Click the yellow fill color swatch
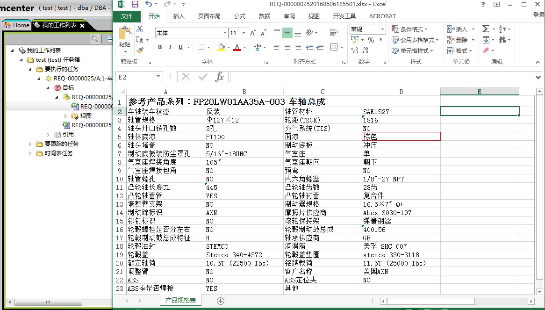545x310 pixels. (221, 47)
